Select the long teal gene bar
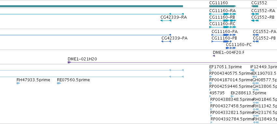 pos(91,6)
